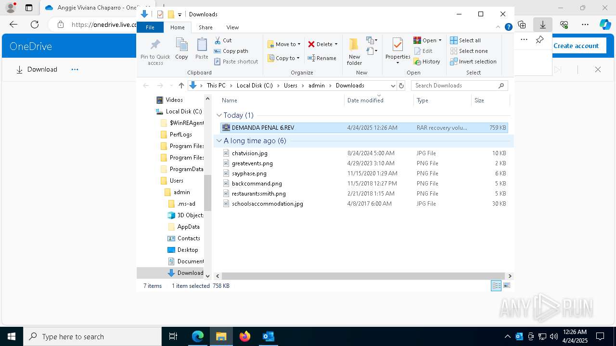Select schoolsaccommodation.jpg file
Viewport: 616px width, 346px height.
pos(364,204)
